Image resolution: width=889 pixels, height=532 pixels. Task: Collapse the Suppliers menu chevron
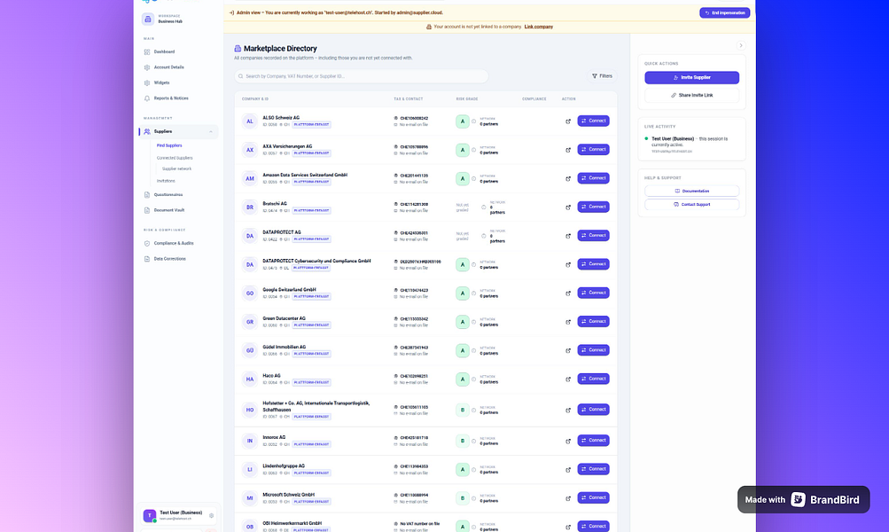(211, 131)
